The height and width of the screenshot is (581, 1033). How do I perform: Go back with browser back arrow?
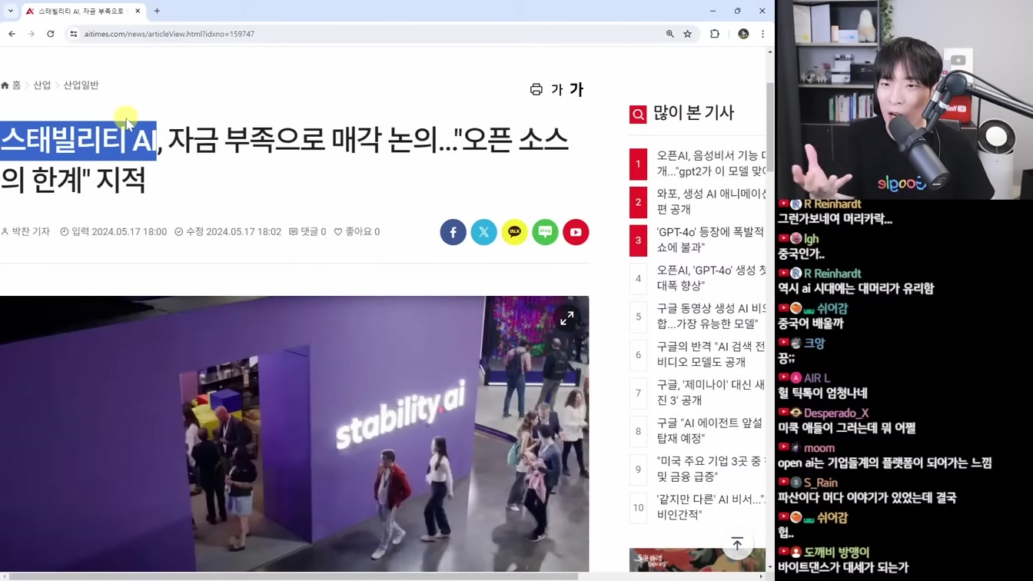tap(12, 34)
